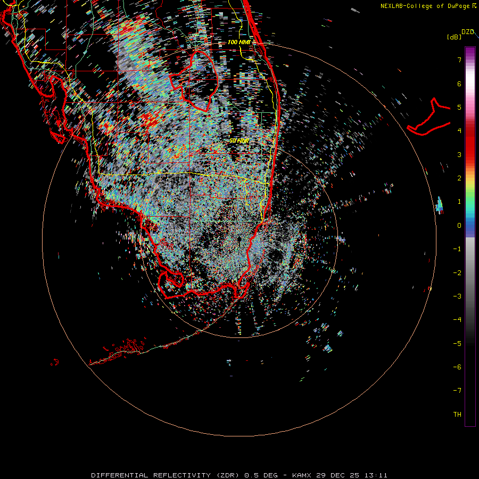Viewport: 479px width, 479px height.
Task: Click the 0.5 DEG elevation text
Action: (x=261, y=475)
